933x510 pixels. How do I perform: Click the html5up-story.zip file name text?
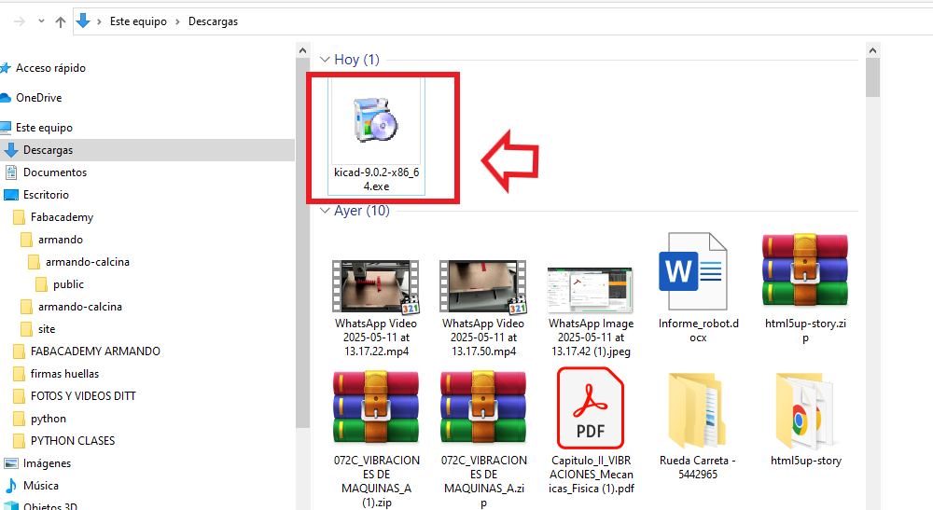point(805,330)
